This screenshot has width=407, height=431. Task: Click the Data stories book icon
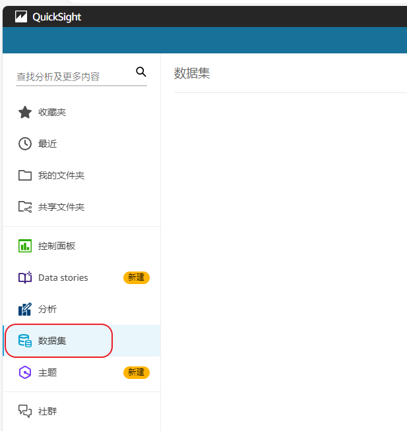(x=25, y=277)
